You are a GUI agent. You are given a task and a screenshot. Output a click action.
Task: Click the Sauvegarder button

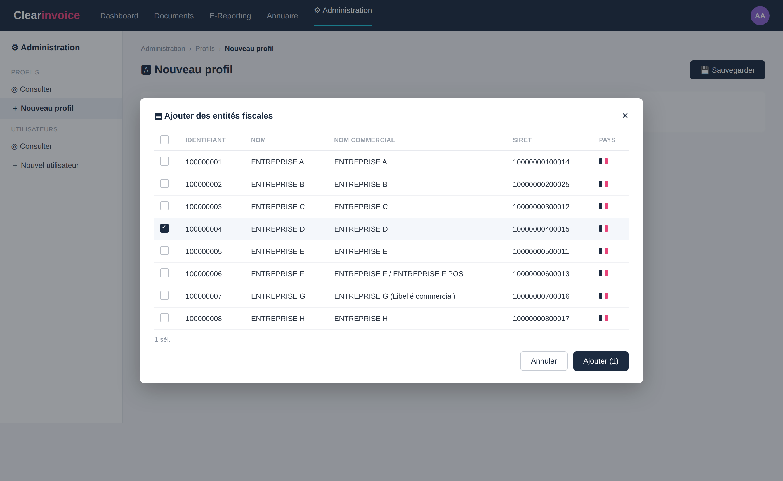tap(727, 70)
